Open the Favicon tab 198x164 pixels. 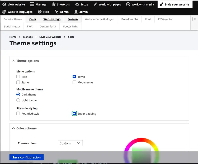tap(73, 19)
